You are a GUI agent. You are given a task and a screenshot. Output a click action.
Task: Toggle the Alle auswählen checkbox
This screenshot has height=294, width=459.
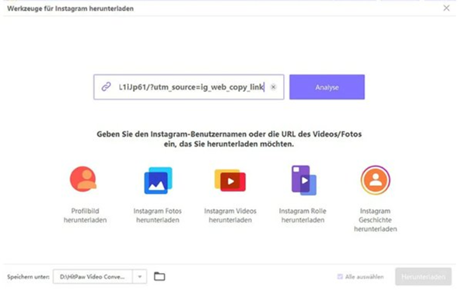coord(340,276)
